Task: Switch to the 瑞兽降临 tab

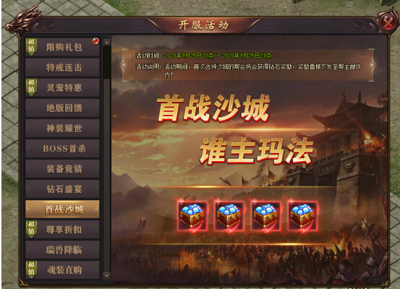Action: (62, 249)
